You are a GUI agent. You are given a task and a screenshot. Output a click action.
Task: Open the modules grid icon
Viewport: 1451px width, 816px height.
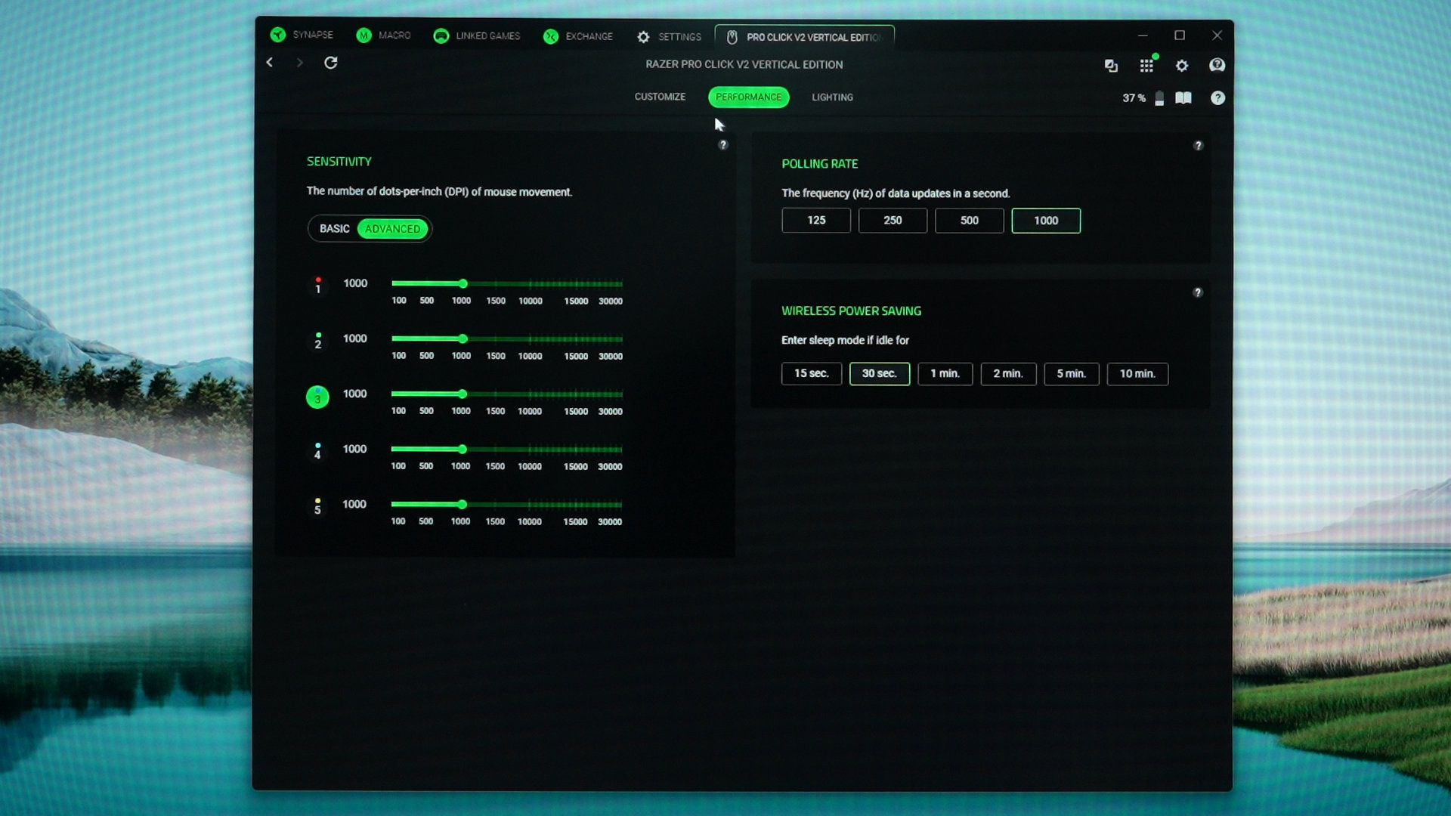tap(1146, 66)
